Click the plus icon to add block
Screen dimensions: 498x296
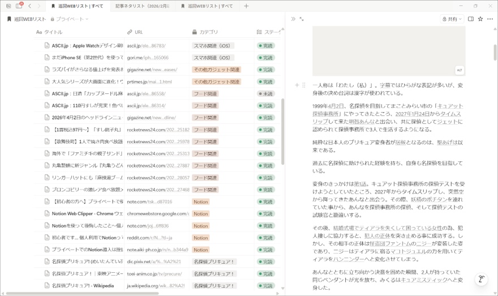pyautogui.click(x=297, y=85)
